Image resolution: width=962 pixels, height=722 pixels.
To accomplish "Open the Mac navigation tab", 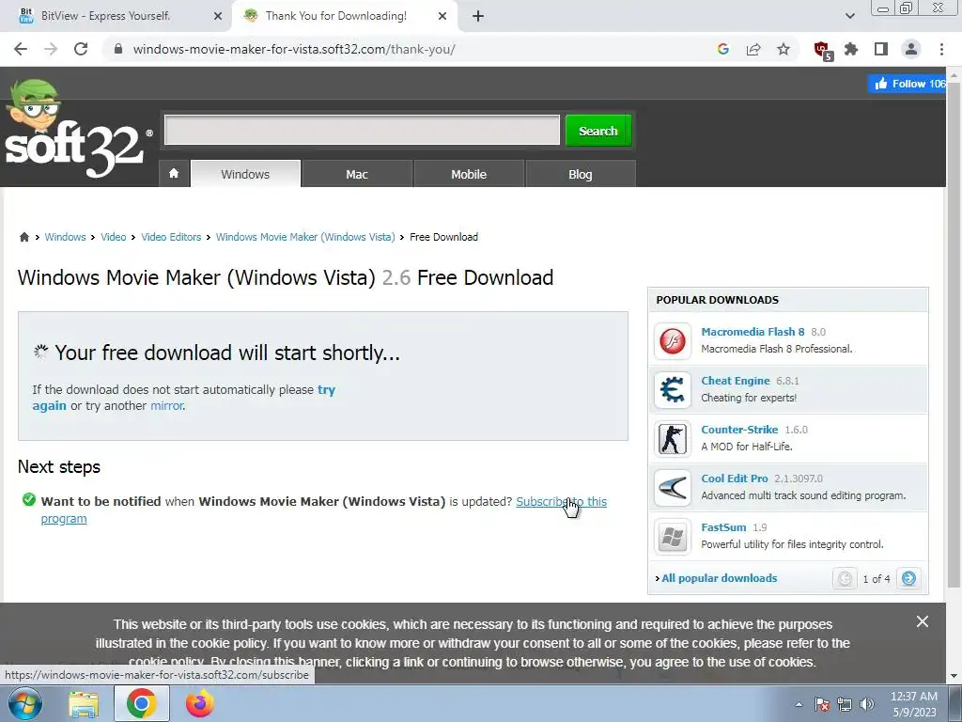I will (356, 174).
